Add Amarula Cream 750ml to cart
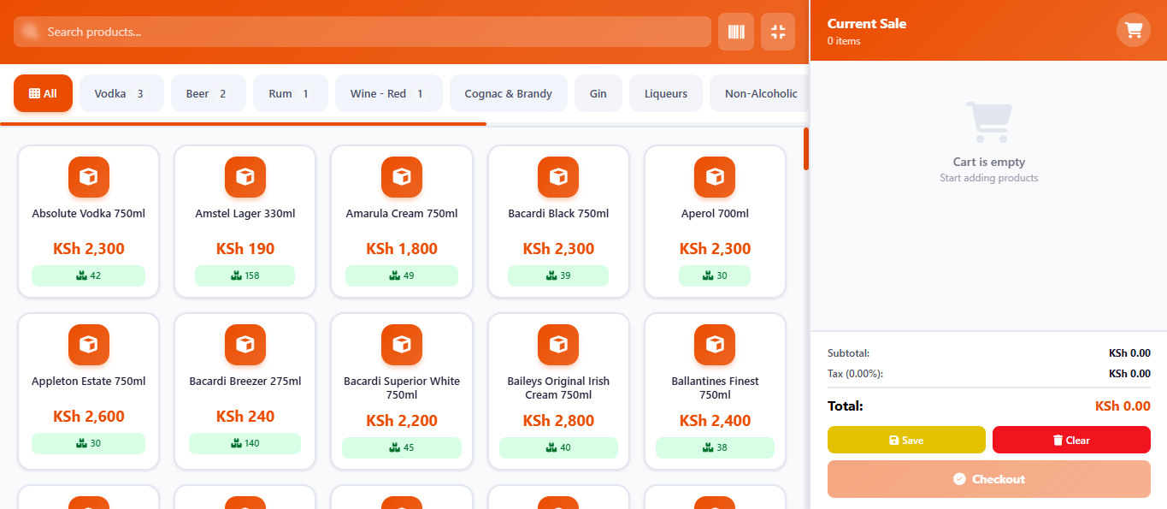 [x=401, y=222]
